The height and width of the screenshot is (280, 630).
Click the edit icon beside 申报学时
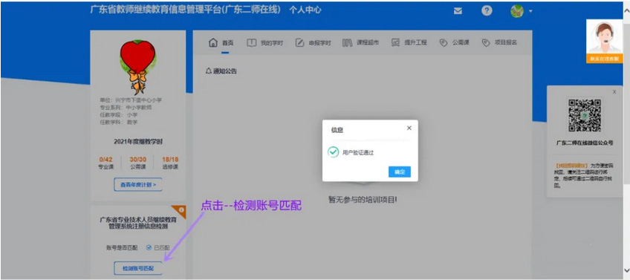tap(299, 42)
